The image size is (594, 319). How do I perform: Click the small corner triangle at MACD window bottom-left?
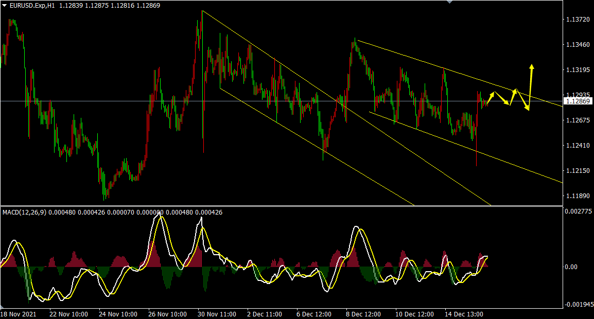2,306
